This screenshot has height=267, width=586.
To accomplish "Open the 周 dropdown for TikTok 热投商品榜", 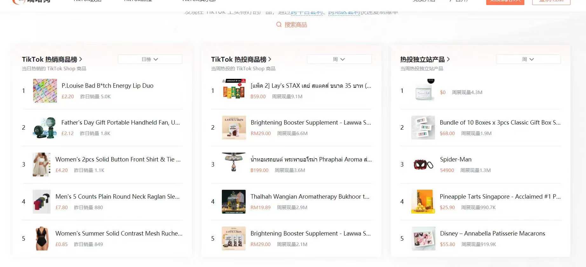I will point(339,59).
